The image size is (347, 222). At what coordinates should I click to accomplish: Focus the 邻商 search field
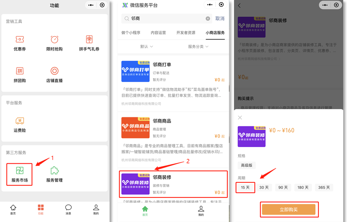click(167, 19)
